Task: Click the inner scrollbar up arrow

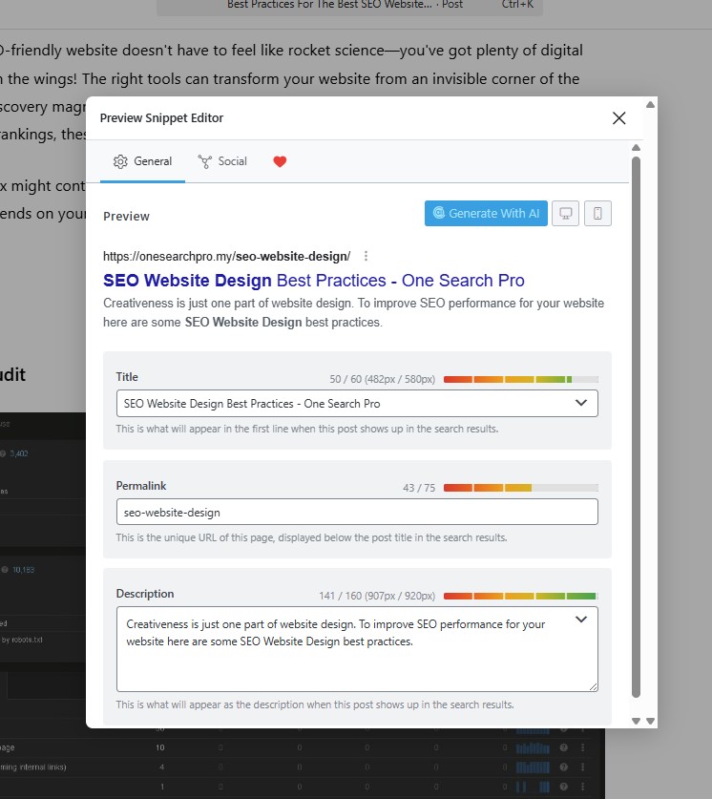Action: [636, 148]
